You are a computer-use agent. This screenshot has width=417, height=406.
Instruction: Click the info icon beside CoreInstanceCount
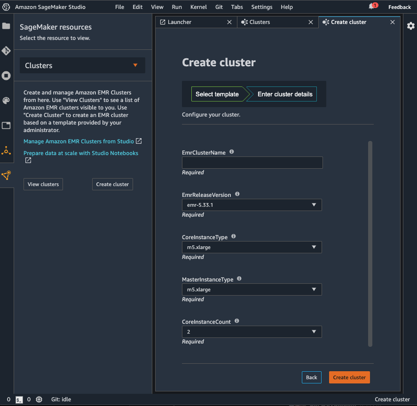(236, 320)
